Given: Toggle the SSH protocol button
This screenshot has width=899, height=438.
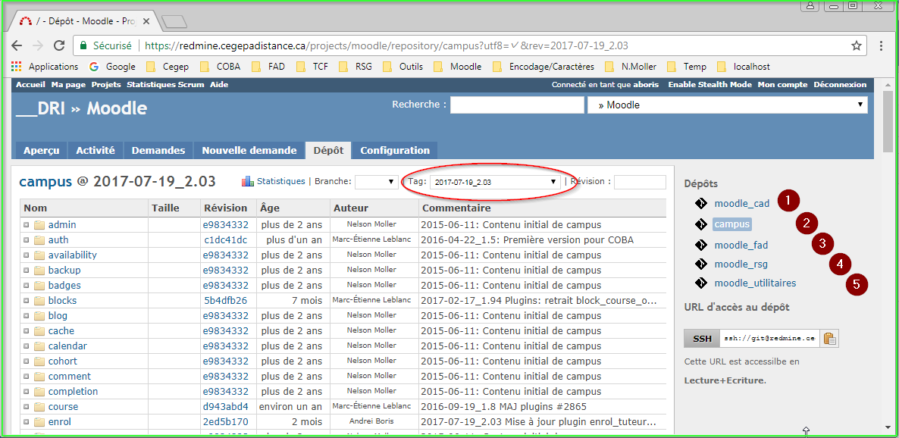Looking at the screenshot, I should click(x=702, y=339).
